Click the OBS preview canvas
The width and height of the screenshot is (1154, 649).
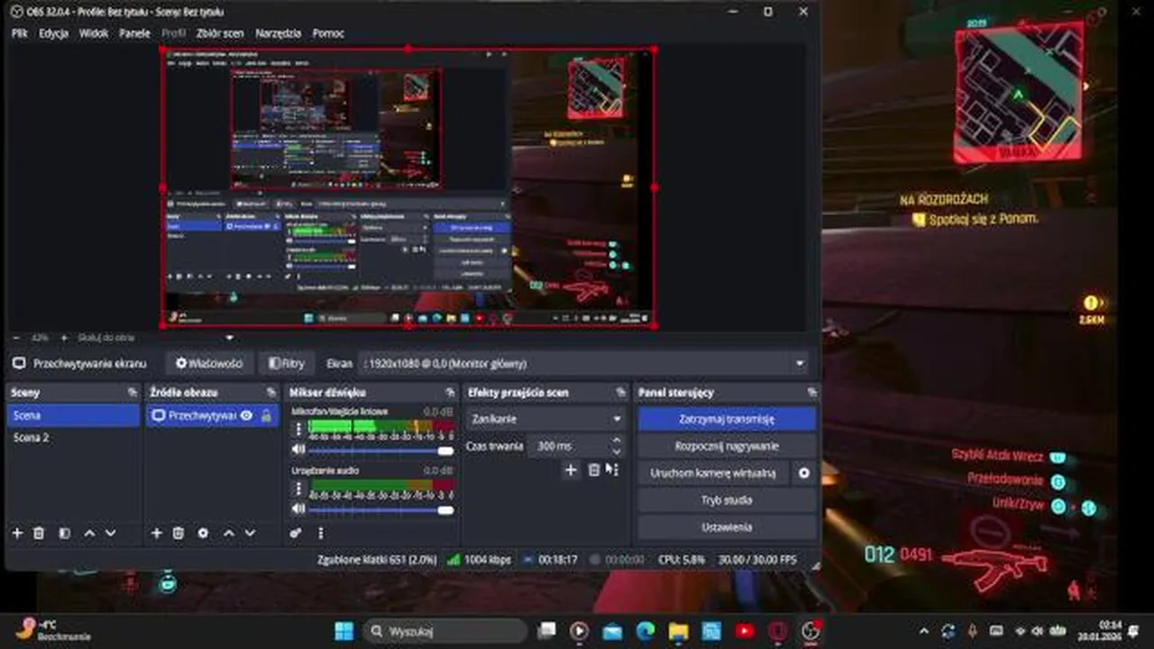[408, 187]
